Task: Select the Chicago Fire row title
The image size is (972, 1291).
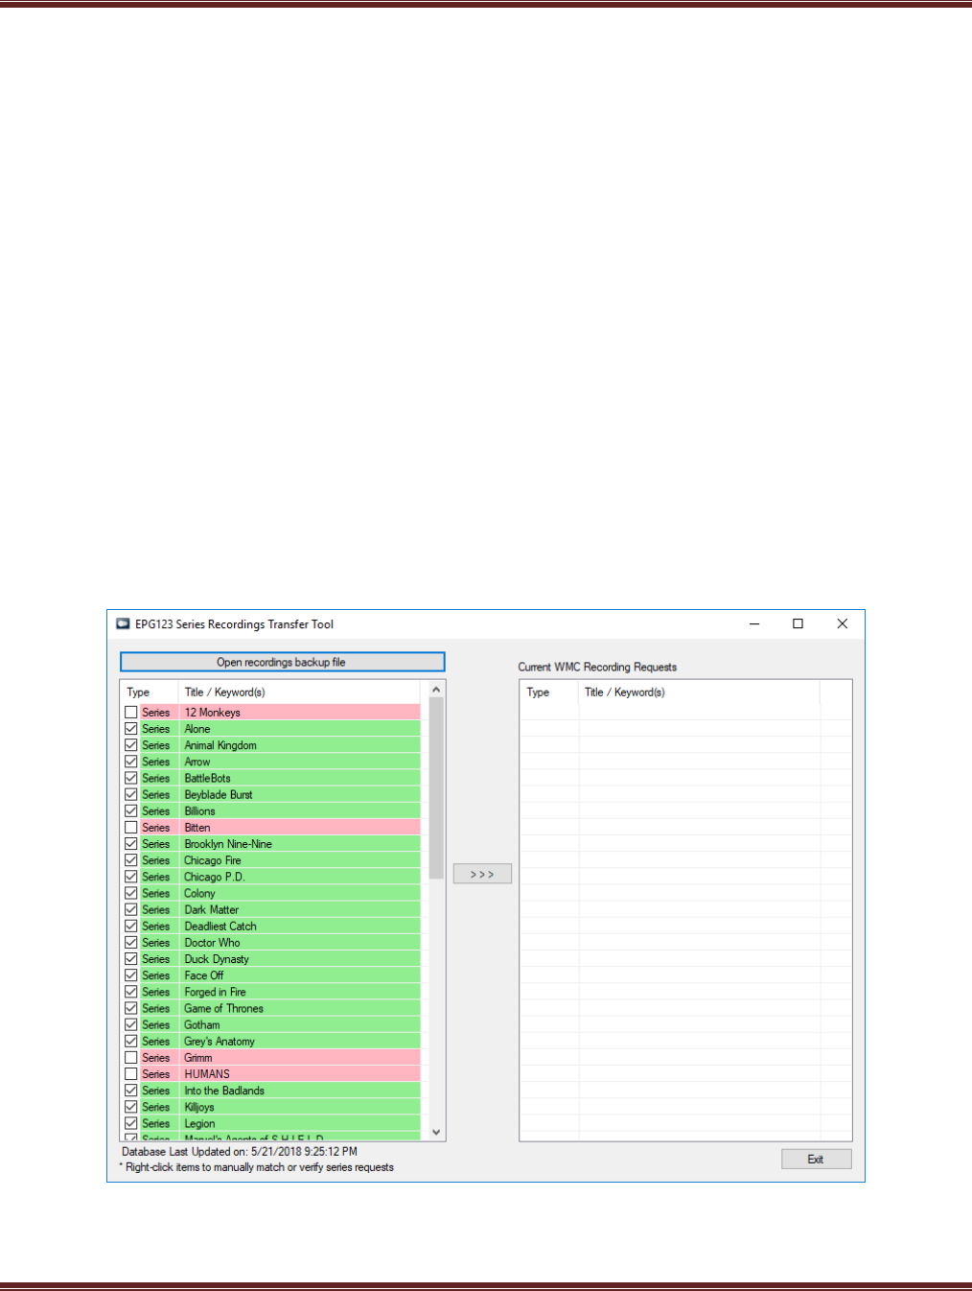Action: coord(213,860)
